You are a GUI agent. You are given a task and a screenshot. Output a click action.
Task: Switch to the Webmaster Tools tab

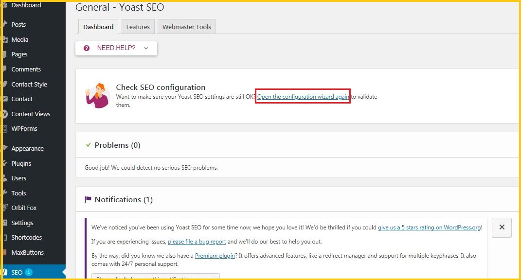186,27
